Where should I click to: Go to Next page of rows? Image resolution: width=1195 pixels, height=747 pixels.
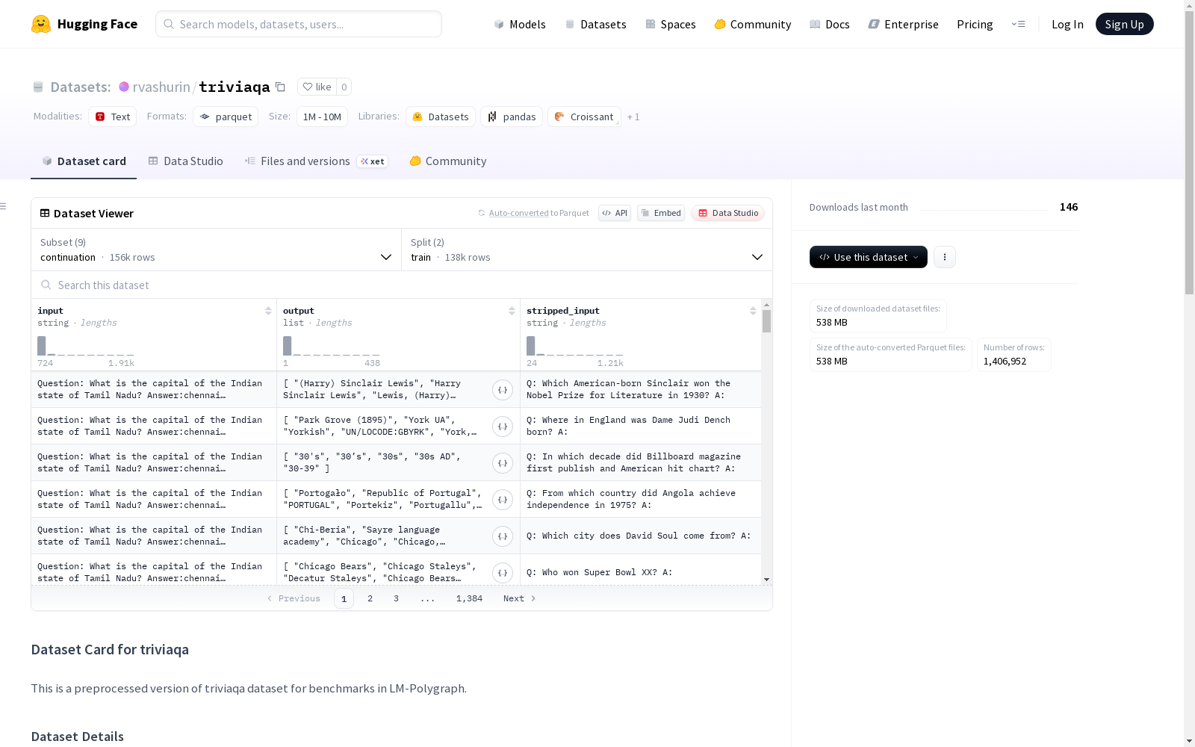point(520,598)
